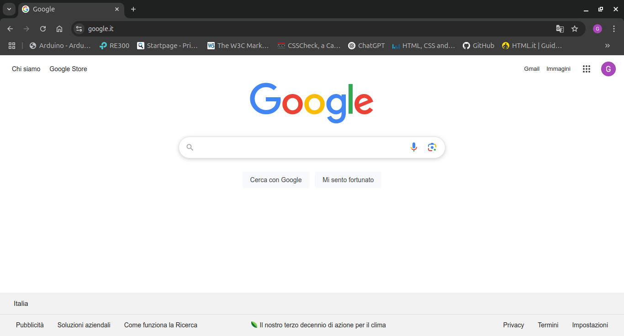Click the Mi sento fortunato button
The height and width of the screenshot is (336, 624).
[x=348, y=180]
